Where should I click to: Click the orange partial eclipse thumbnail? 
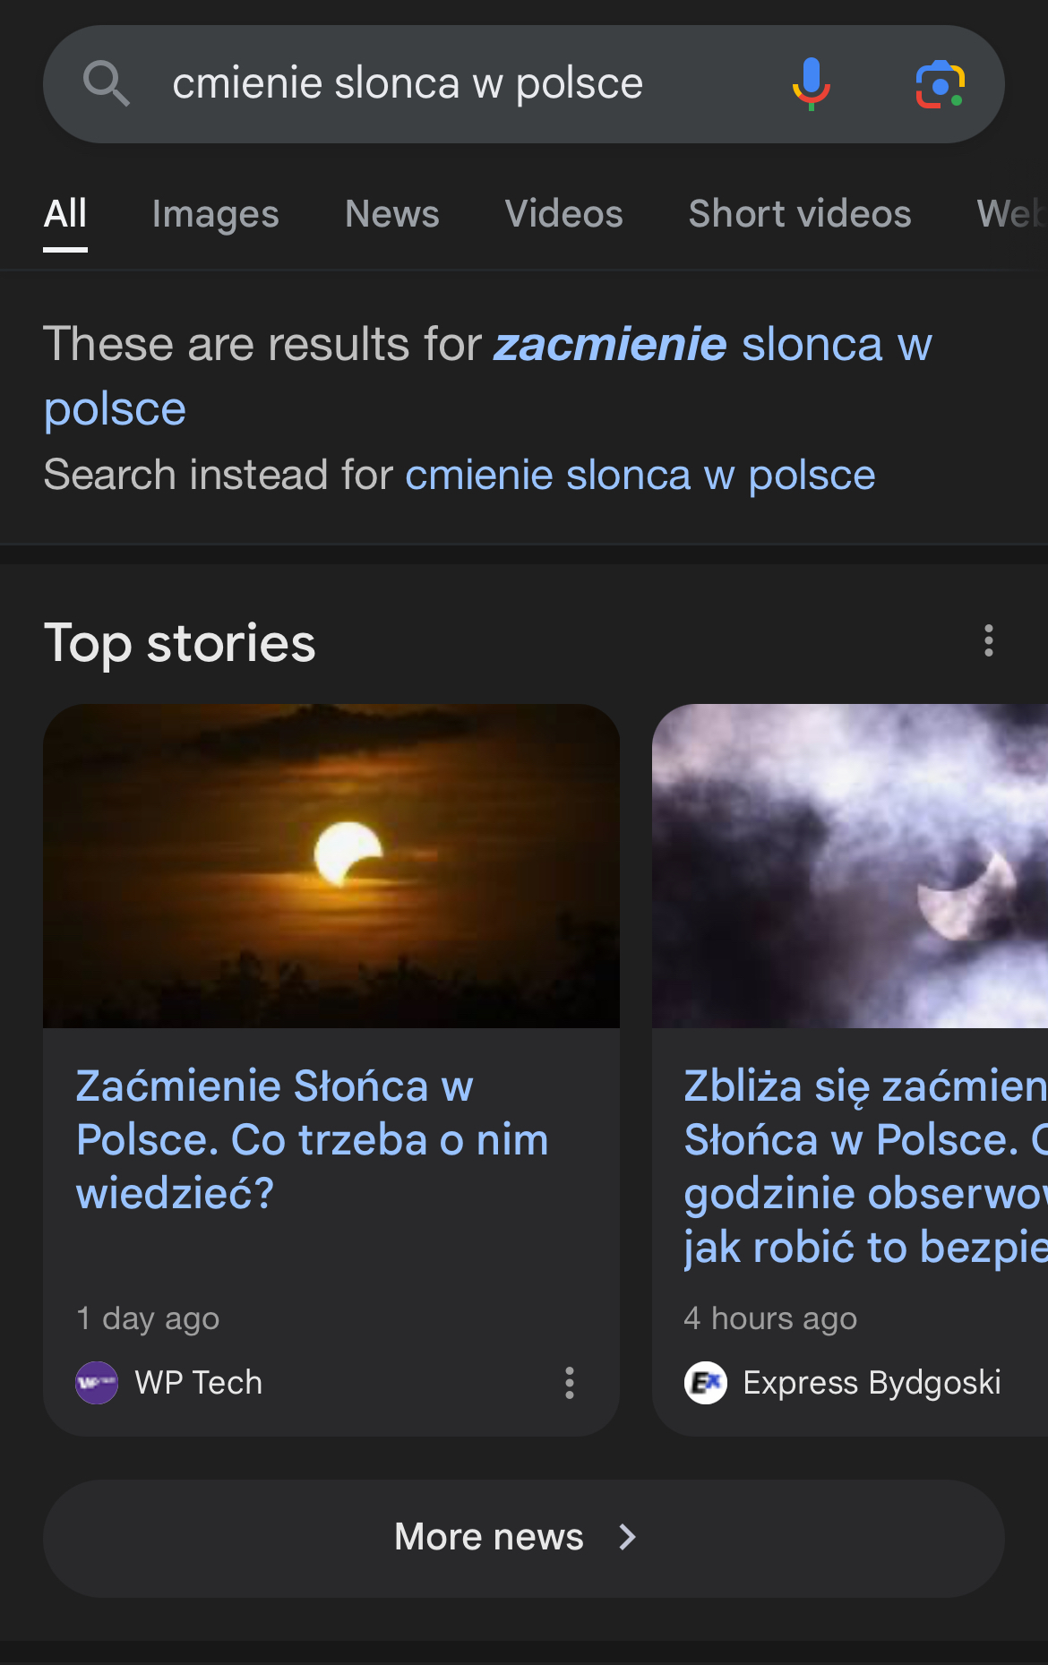click(331, 865)
